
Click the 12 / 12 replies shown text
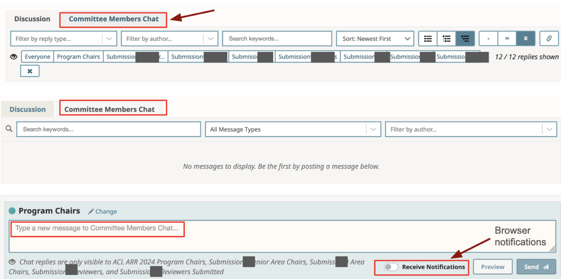click(527, 57)
